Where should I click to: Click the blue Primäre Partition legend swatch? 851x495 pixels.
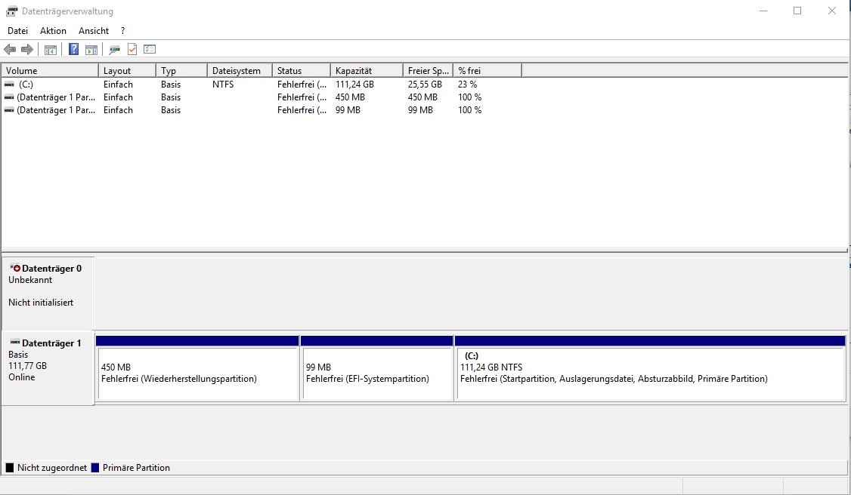tap(95, 468)
